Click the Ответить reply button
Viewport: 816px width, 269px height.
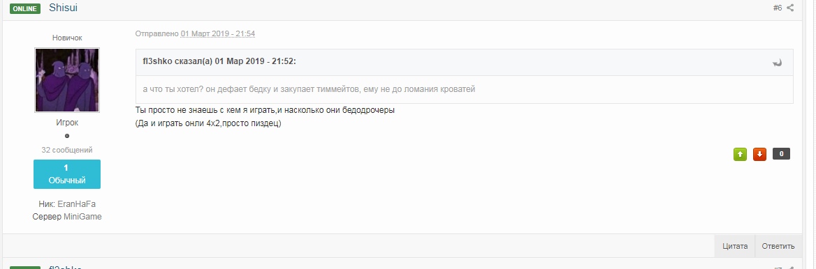point(778,246)
